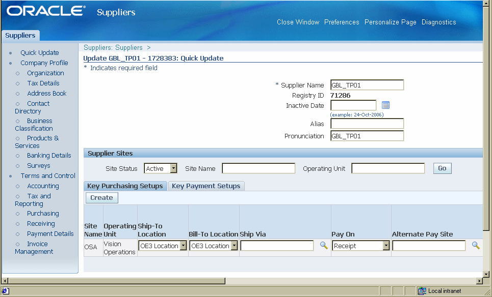Open Contact Directory sidebar link
The width and height of the screenshot is (492, 297).
tap(32, 107)
